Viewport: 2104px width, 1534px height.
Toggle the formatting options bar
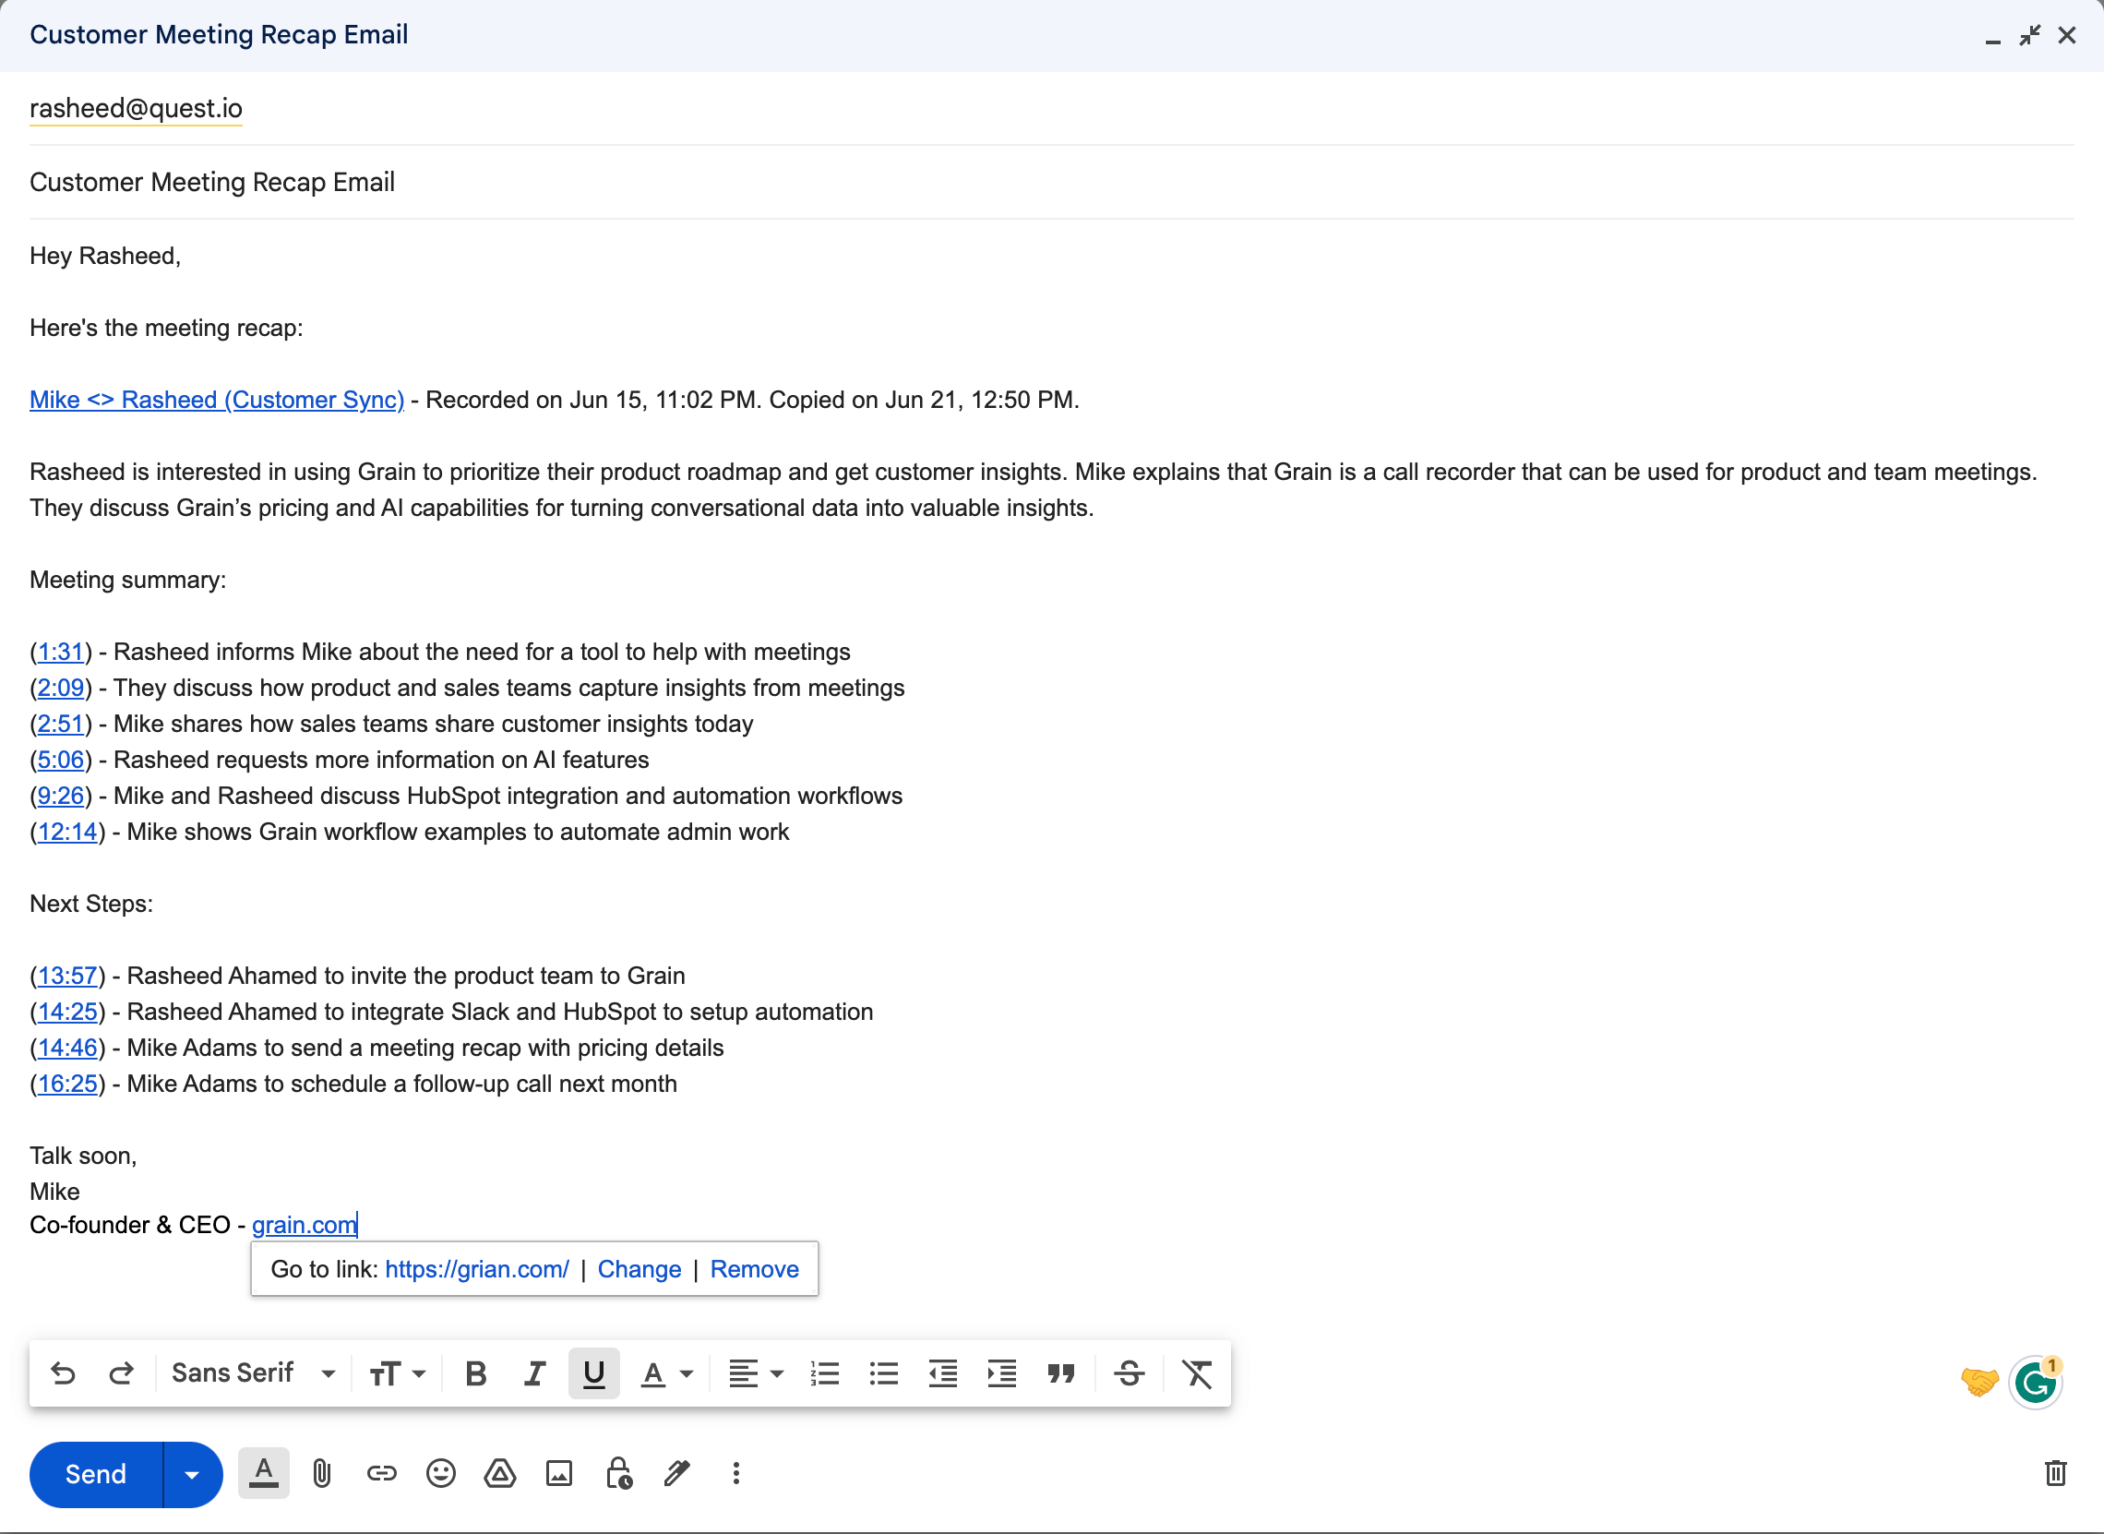tap(264, 1474)
